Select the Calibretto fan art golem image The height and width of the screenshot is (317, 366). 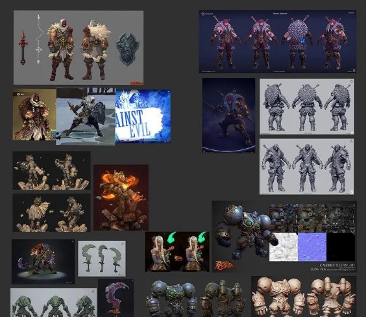pyautogui.click(x=284, y=236)
